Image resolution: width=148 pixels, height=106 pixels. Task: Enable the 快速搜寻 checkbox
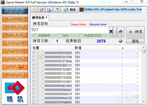tap(35, 35)
